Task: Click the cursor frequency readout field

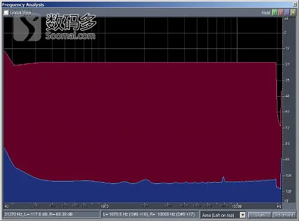Action: click(51, 214)
